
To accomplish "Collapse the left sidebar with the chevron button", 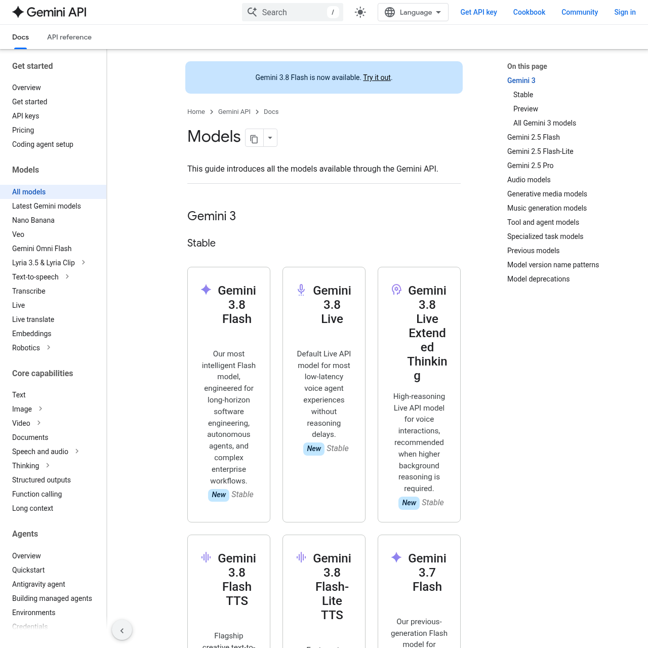I will pyautogui.click(x=122, y=630).
